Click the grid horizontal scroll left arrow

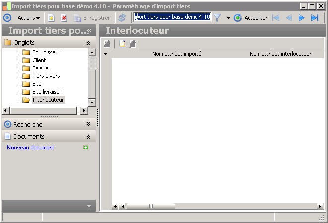pyautogui.click(x=123, y=206)
